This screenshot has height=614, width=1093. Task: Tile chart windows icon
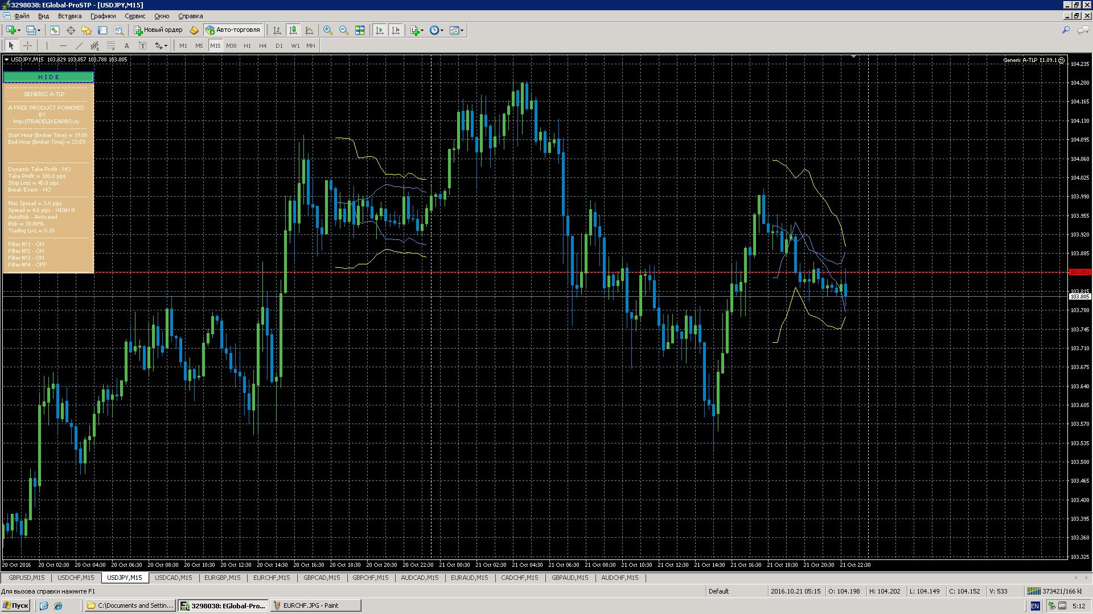(360, 30)
